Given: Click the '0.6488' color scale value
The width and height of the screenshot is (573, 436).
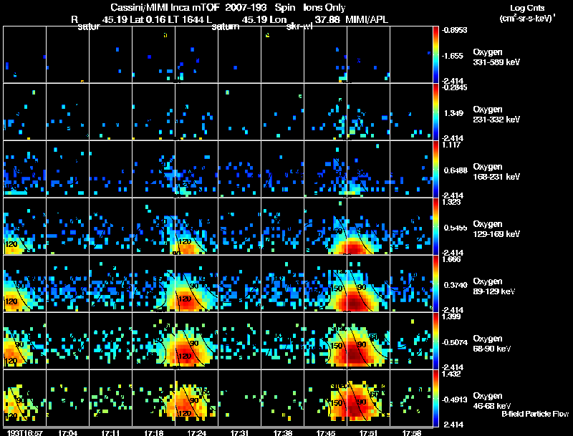Looking at the screenshot, I should tap(456, 170).
